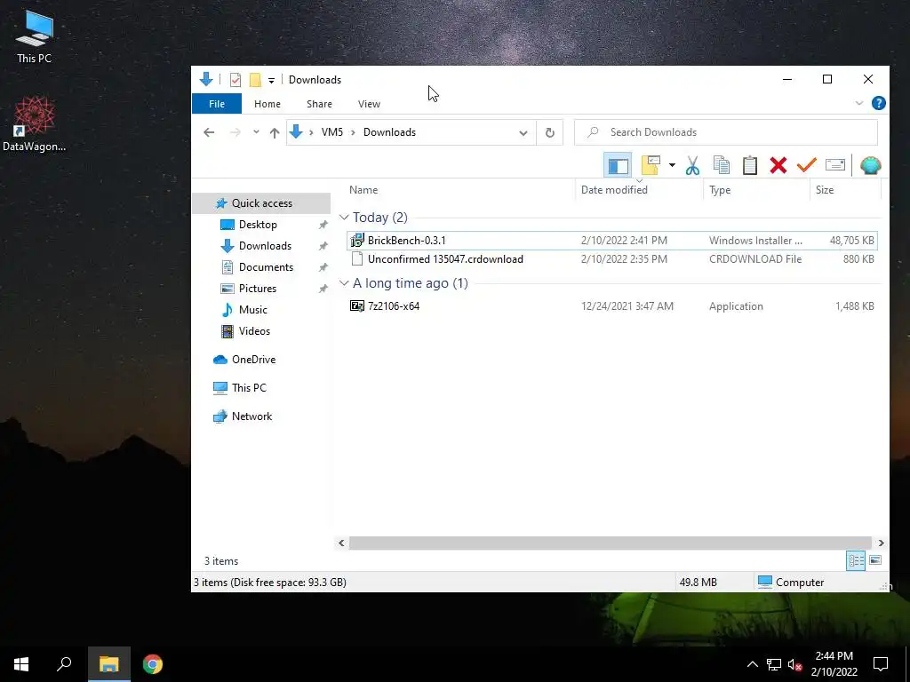Select the BrickBench-0.3.1 installer file
Image resolution: width=910 pixels, height=682 pixels.
611,240
